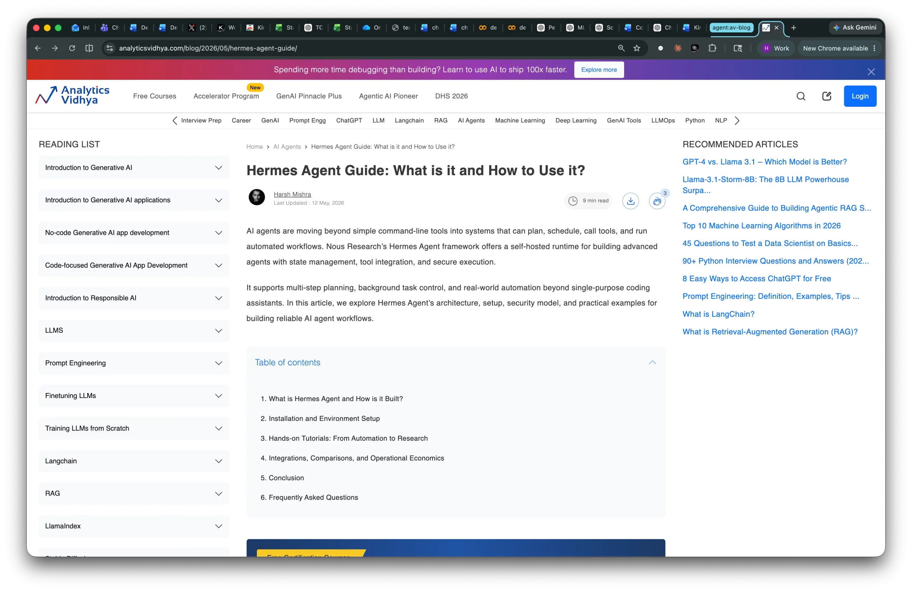Click AI Agents in the breadcrumb
This screenshot has height=592, width=912.
click(287, 147)
